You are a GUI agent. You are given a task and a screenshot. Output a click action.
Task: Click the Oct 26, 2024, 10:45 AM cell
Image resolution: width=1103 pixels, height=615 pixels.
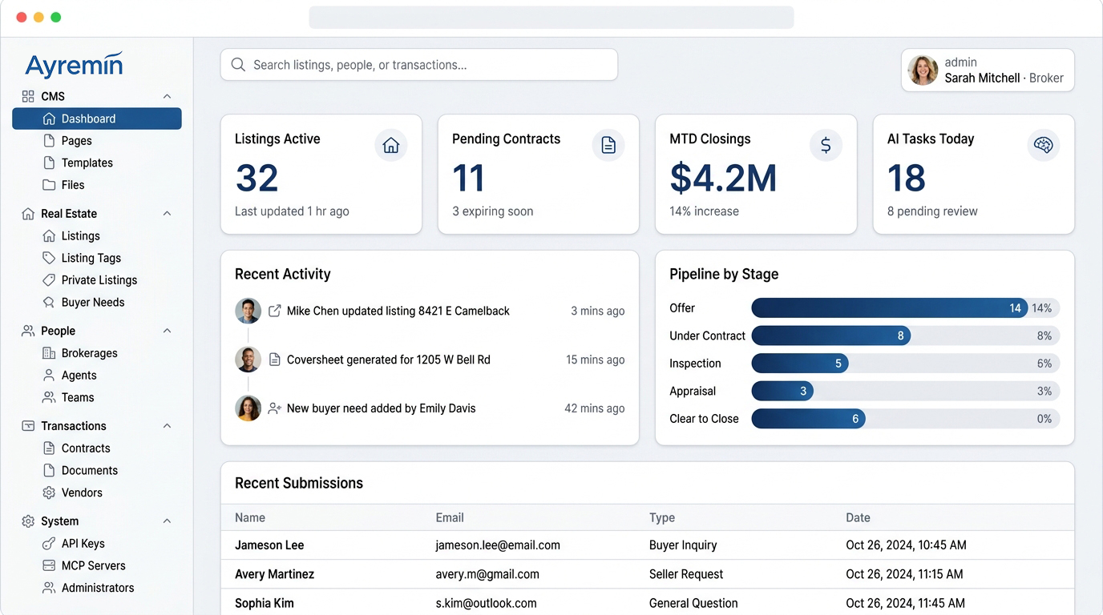click(906, 545)
